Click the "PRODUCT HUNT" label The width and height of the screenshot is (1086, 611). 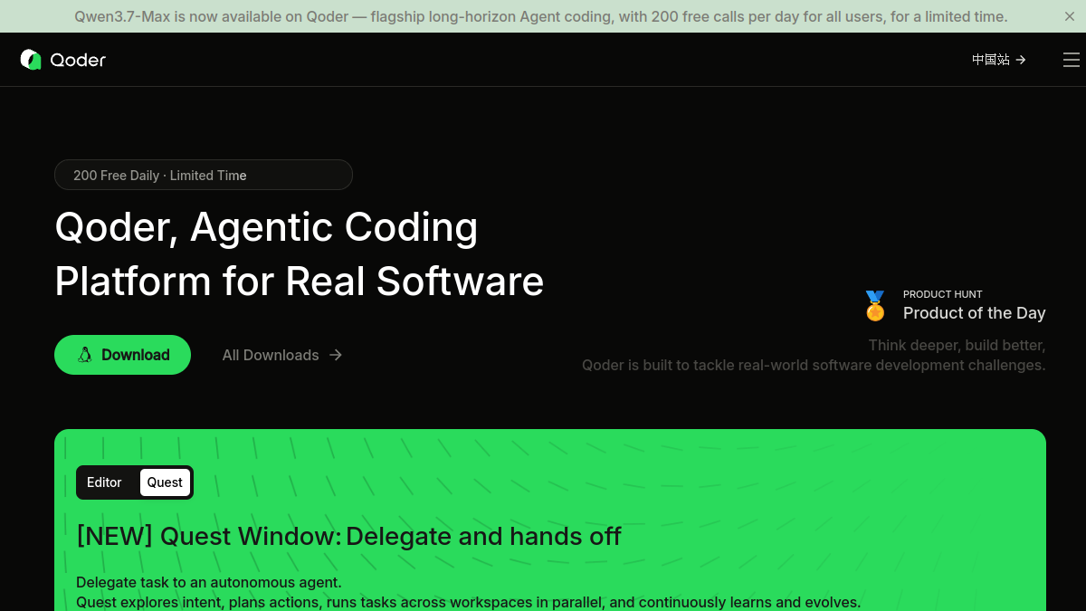click(x=943, y=294)
